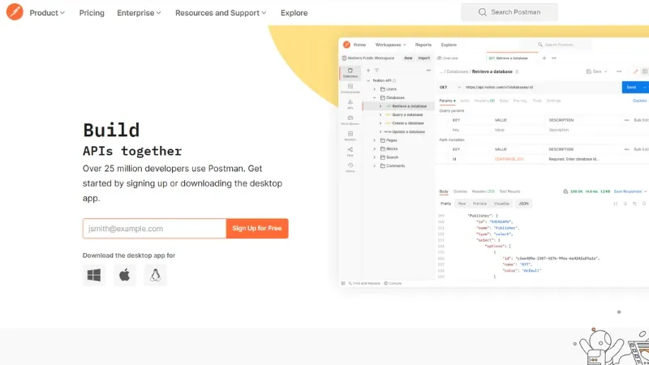Expand the Users folder
The width and height of the screenshot is (649, 365).
(375, 89)
